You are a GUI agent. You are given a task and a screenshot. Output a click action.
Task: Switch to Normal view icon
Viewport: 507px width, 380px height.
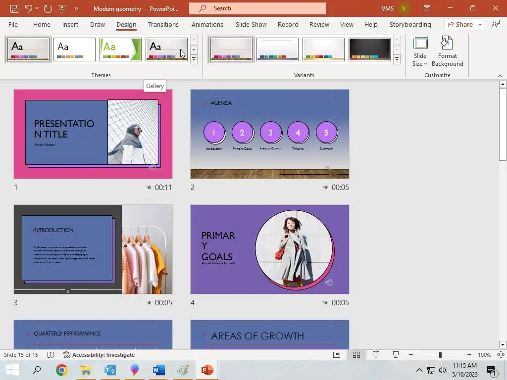[337, 355]
